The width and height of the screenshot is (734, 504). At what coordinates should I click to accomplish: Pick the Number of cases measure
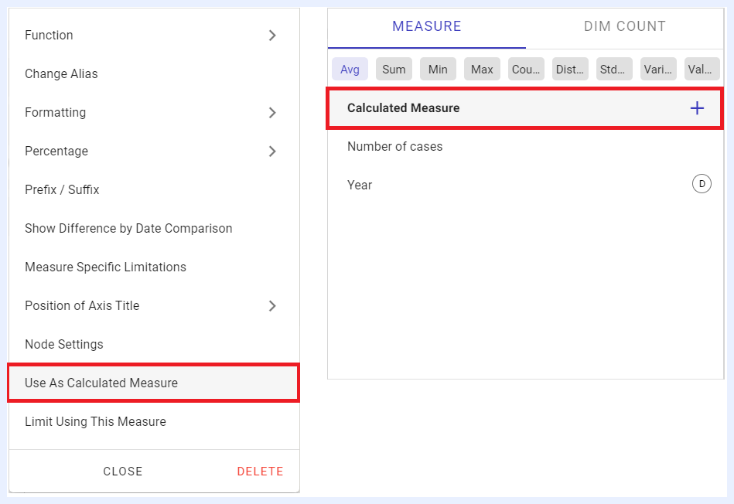point(526,146)
